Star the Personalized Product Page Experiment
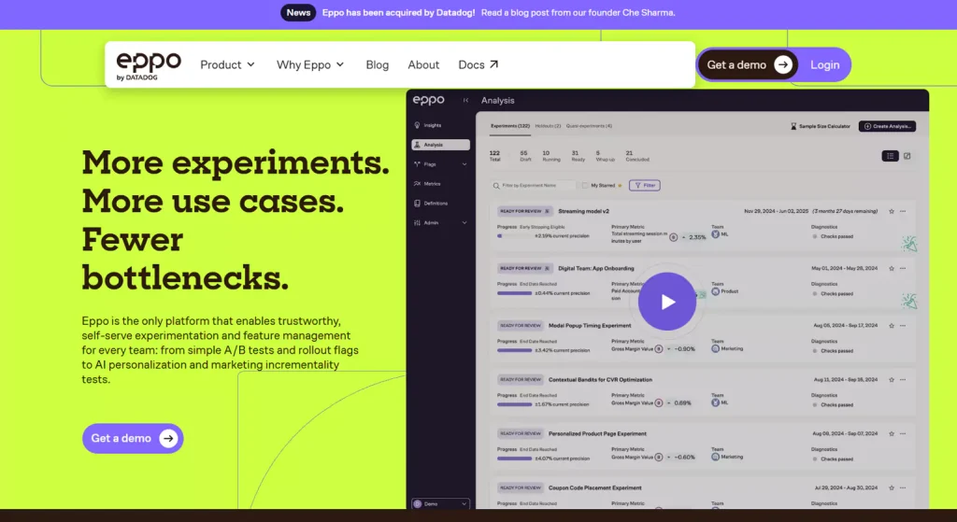Image resolution: width=957 pixels, height=522 pixels. [x=892, y=433]
